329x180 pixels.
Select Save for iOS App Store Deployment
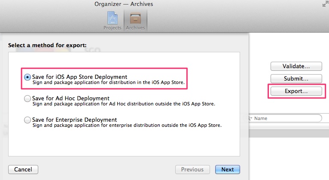(x=27, y=77)
